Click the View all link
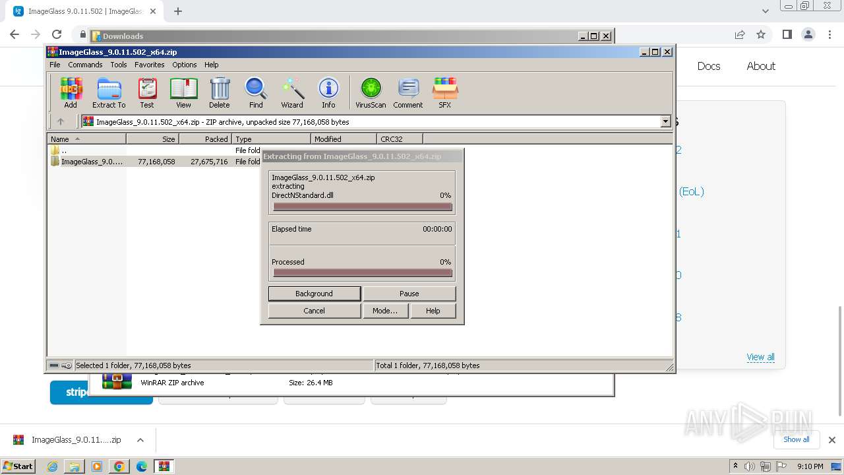 point(760,357)
